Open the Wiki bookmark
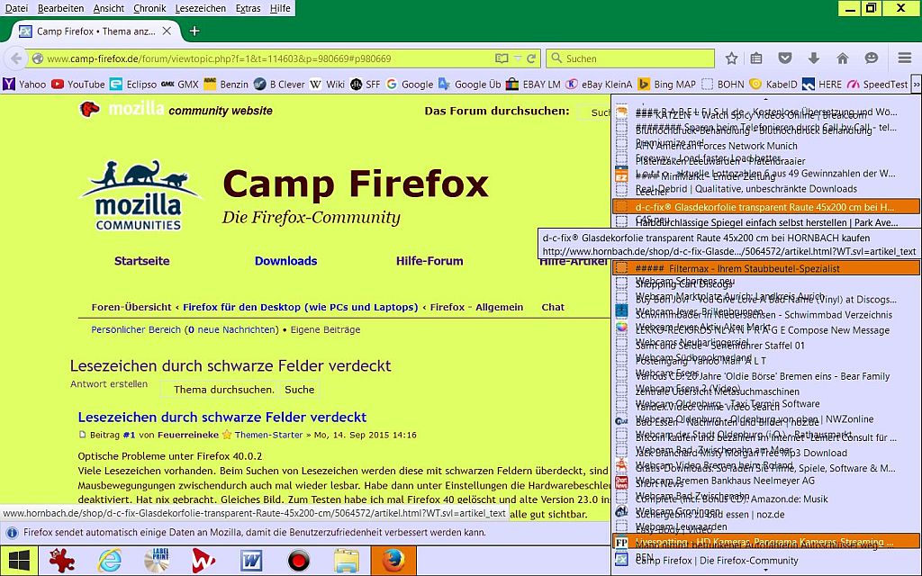 pyautogui.click(x=327, y=84)
